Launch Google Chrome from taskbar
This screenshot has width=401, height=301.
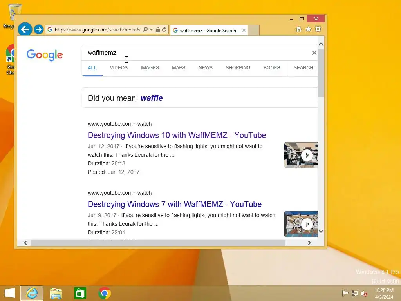pyautogui.click(x=104, y=293)
